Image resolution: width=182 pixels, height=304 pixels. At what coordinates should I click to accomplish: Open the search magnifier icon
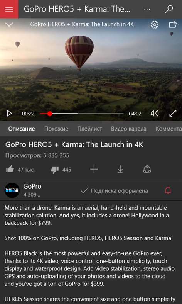[169, 9]
